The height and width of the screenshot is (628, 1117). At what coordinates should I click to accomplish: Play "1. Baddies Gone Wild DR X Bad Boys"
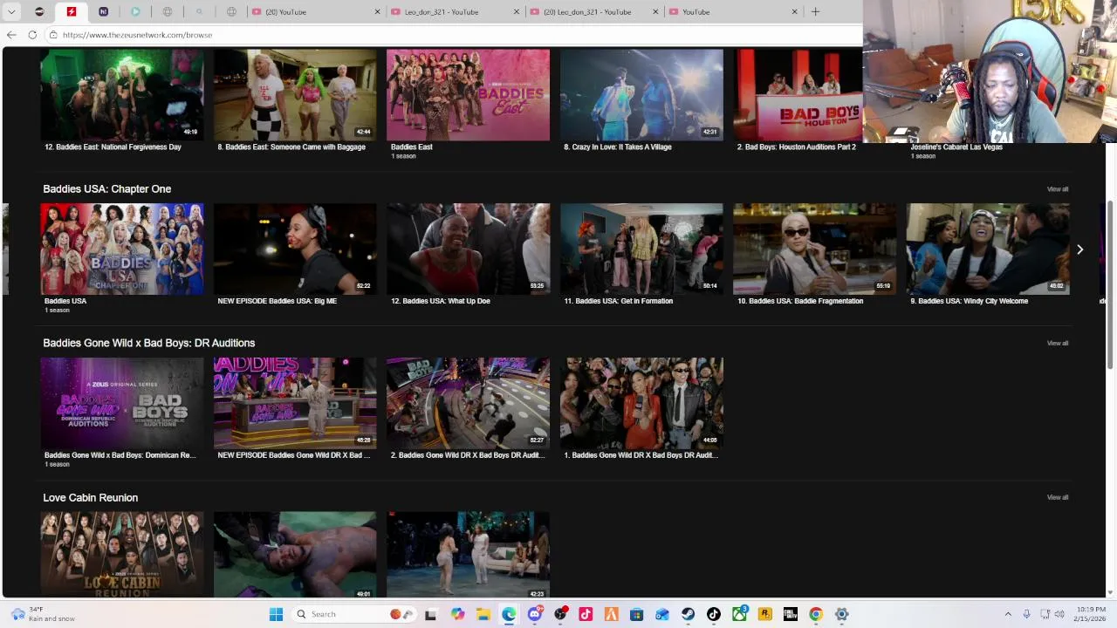click(x=641, y=403)
